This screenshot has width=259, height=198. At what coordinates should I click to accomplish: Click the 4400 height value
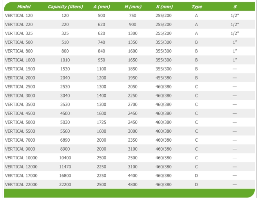132,176
